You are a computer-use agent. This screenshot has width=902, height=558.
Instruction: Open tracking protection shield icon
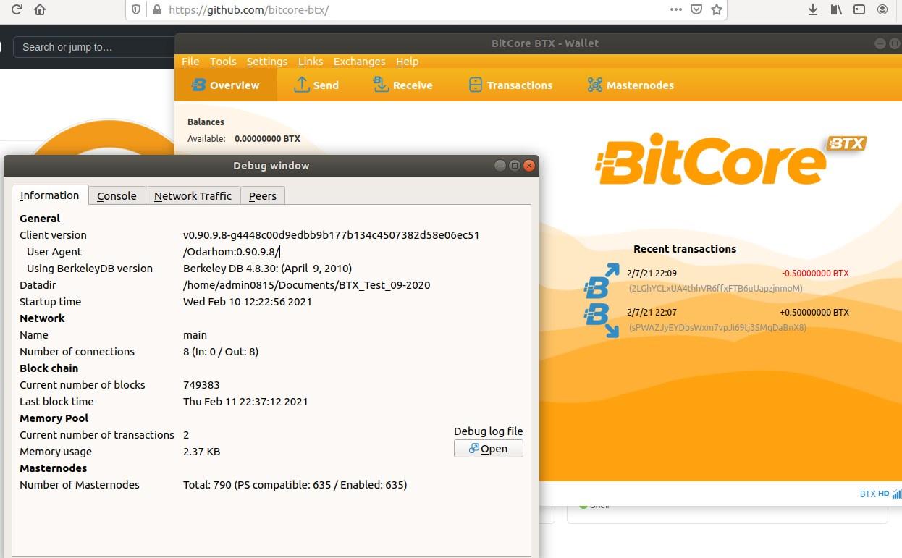click(137, 10)
